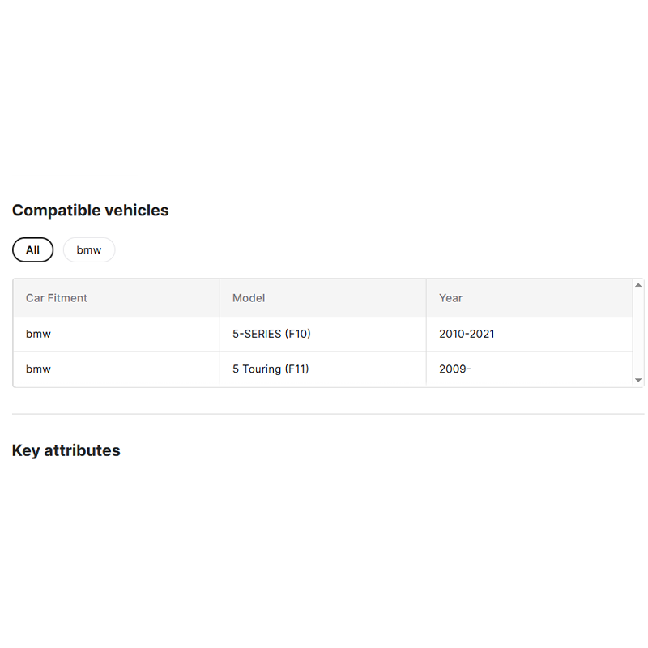This screenshot has width=648, height=648.
Task: Select the 2010-2021 year cell
Action: click(x=467, y=334)
